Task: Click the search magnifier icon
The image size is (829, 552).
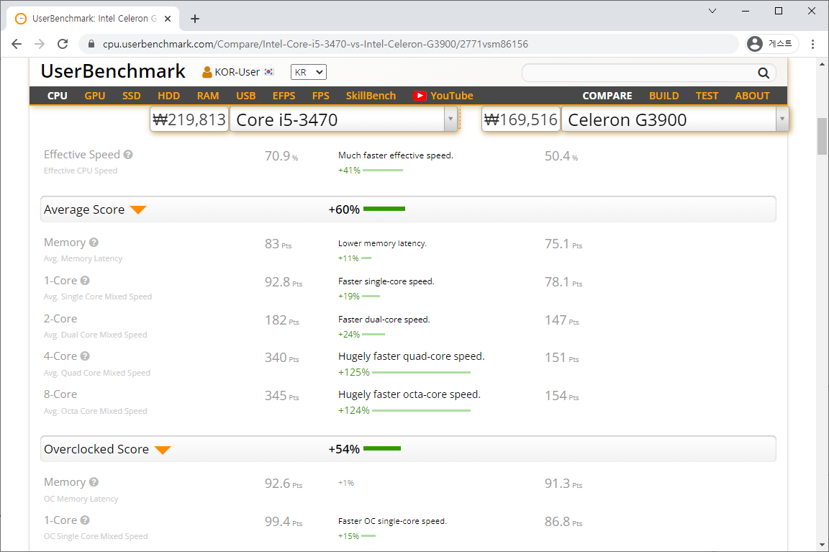Action: [x=764, y=73]
